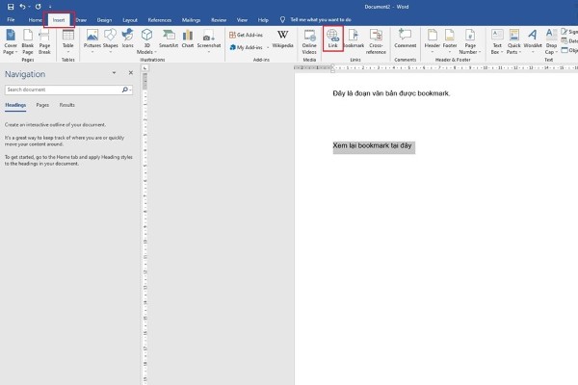Viewport: 578px width, 385px height.
Task: Insert a Page Break
Action: pos(44,41)
